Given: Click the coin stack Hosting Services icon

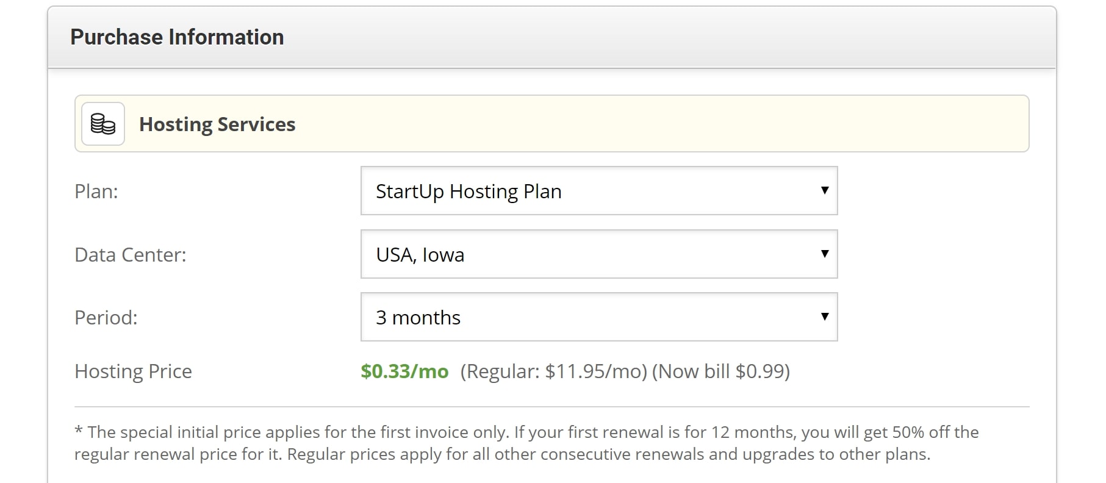Looking at the screenshot, I should point(103,124).
